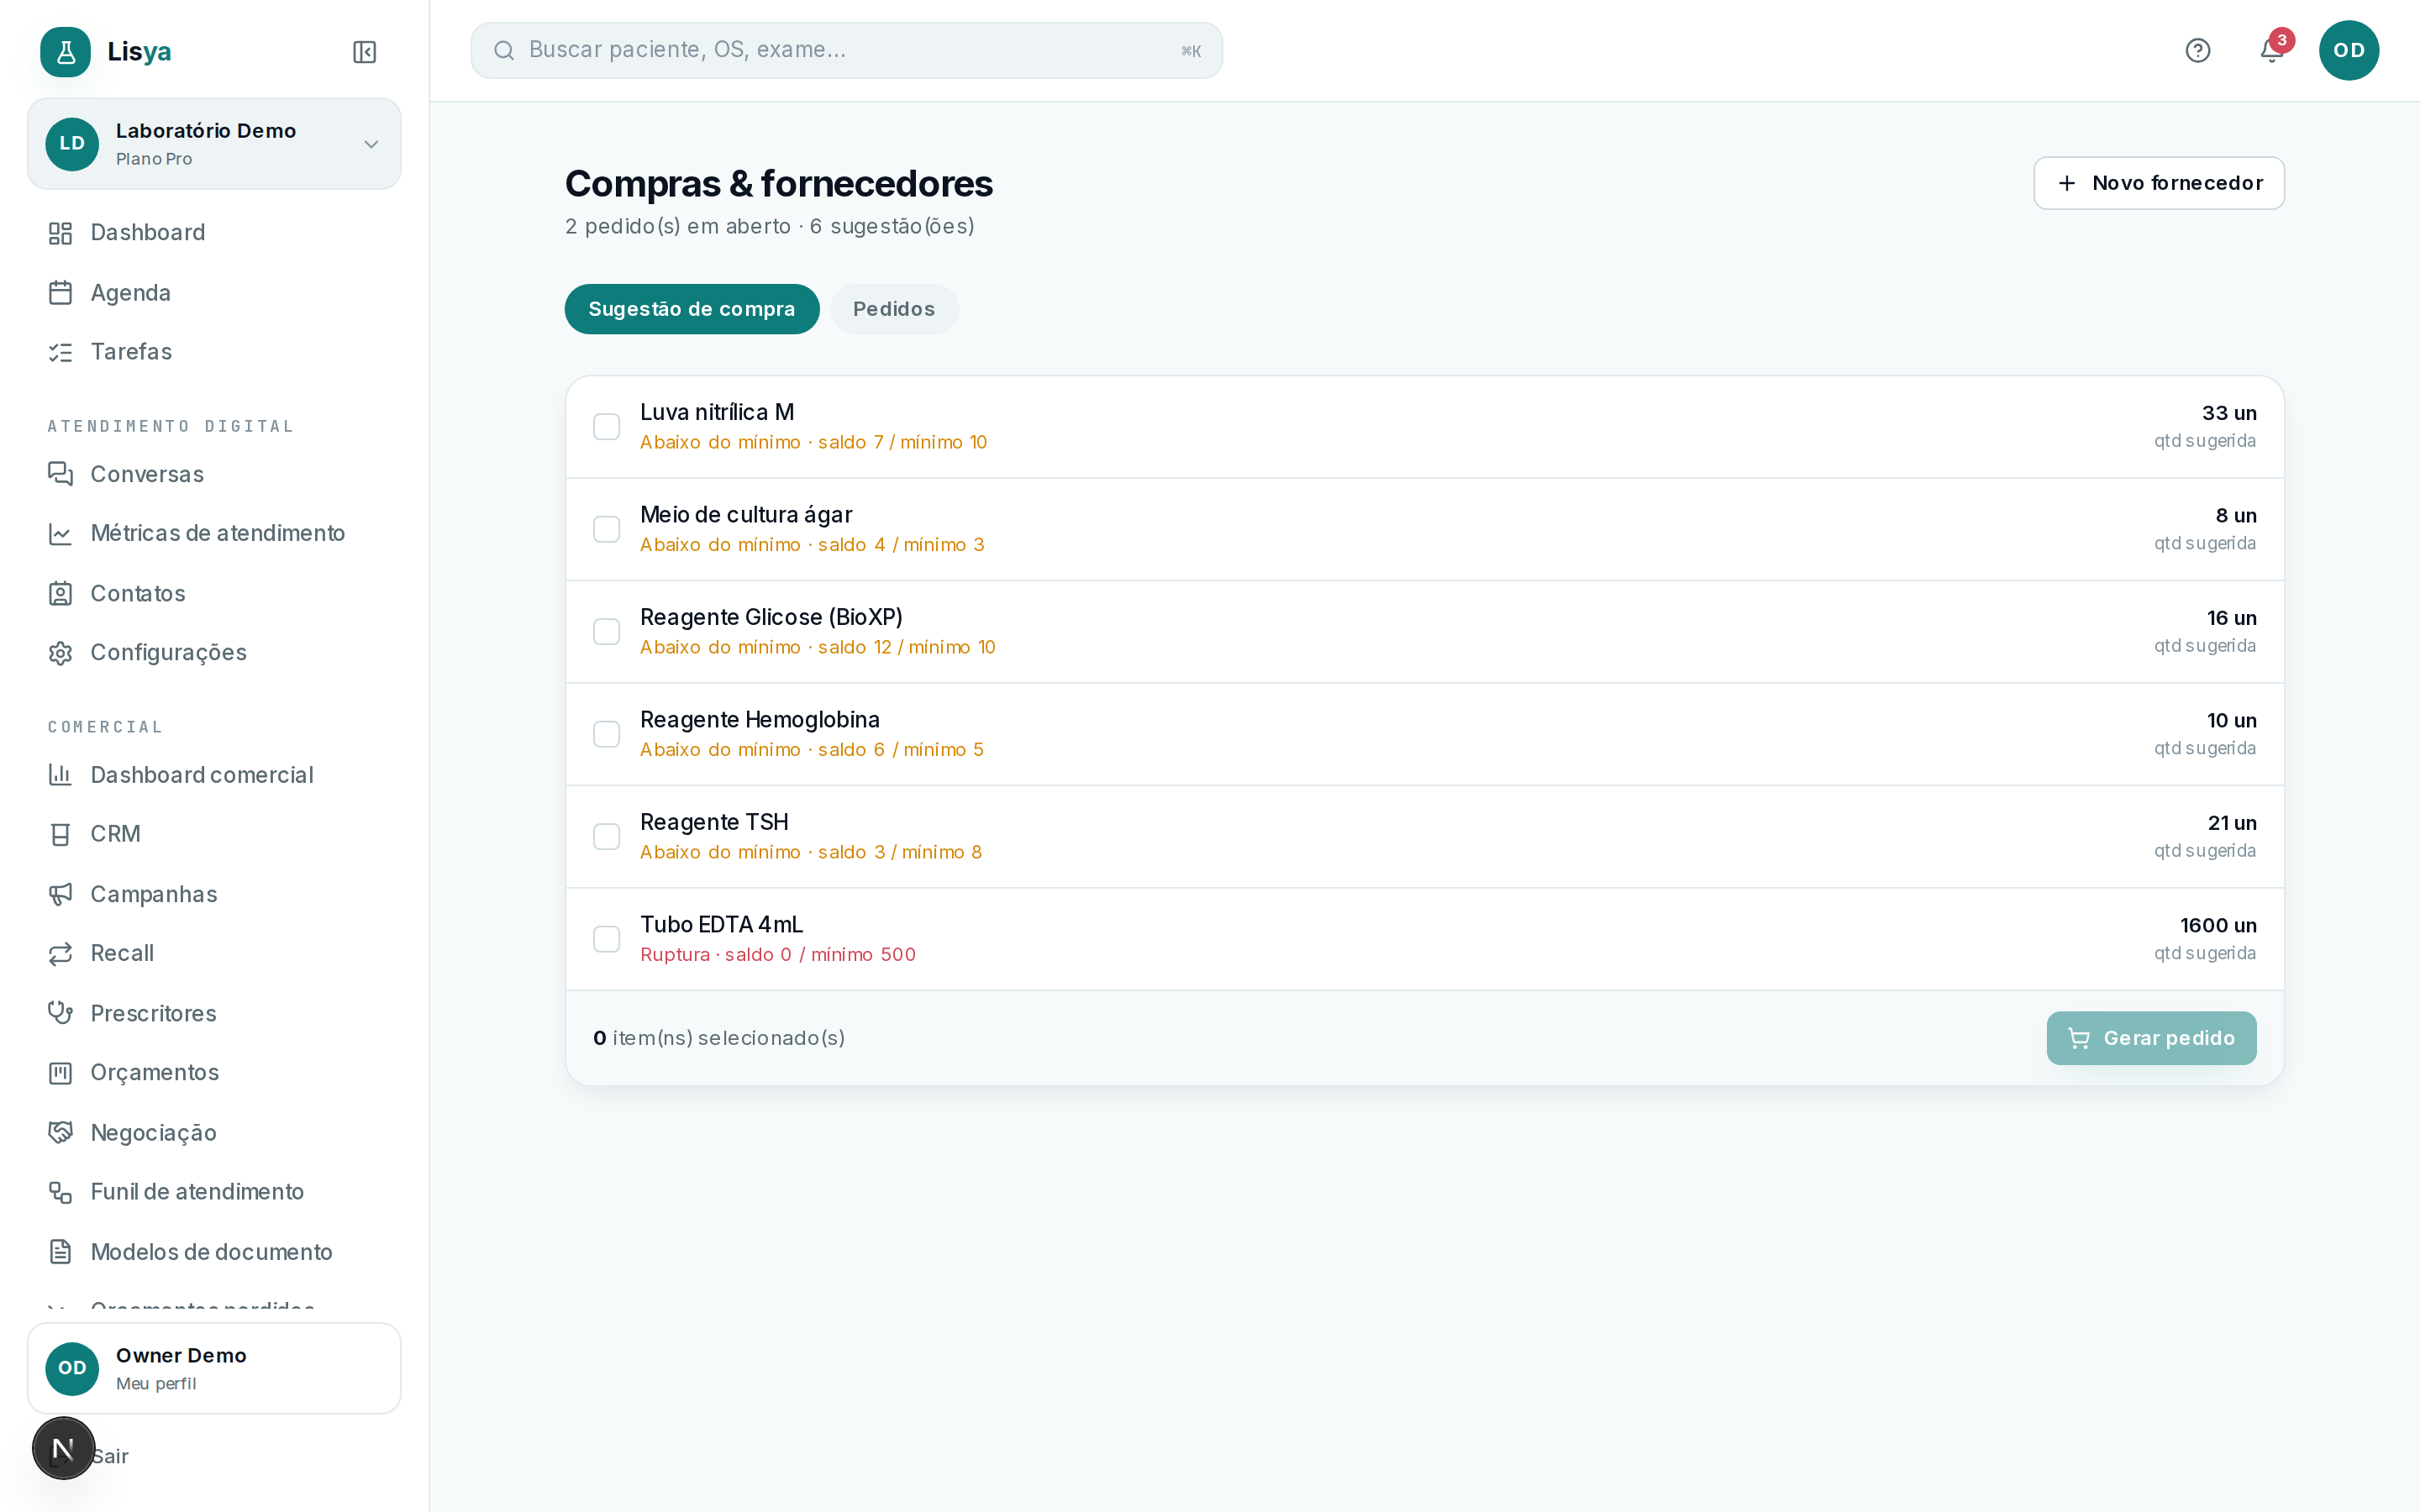Expand the Laboratório Demo chevron dropdown
The image size is (2420, 1512).
371,144
